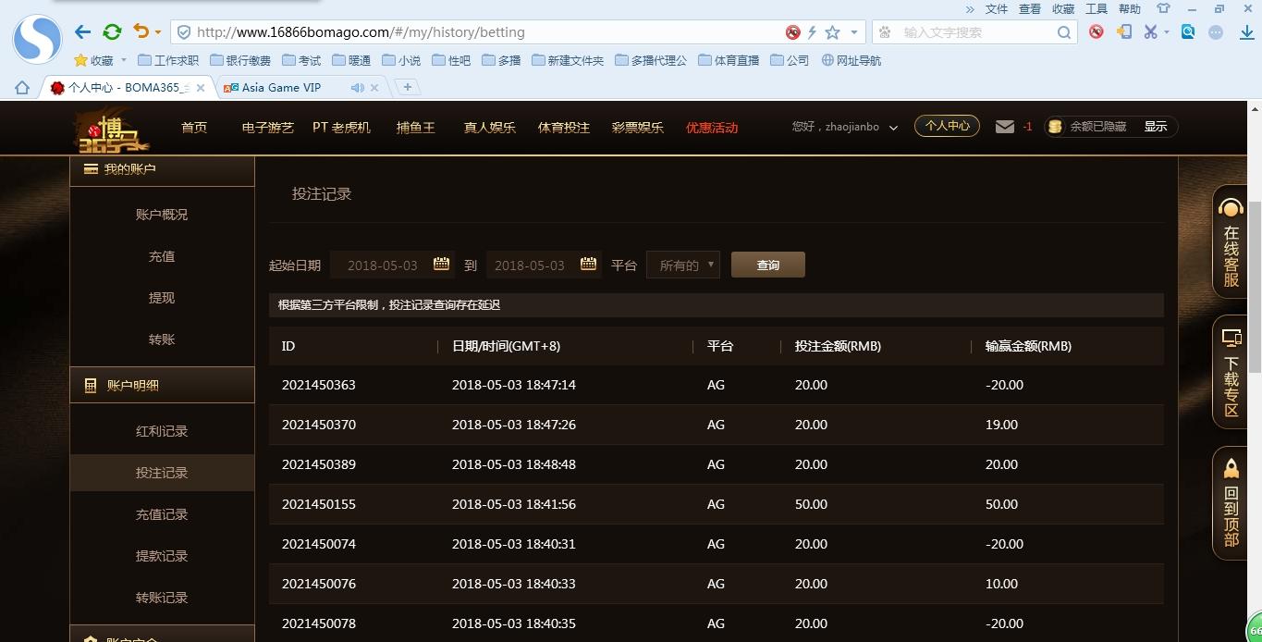Open the 银行缴费 bookmark folder

click(x=240, y=60)
